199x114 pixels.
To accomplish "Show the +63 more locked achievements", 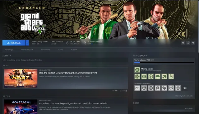I will point(185,88).
